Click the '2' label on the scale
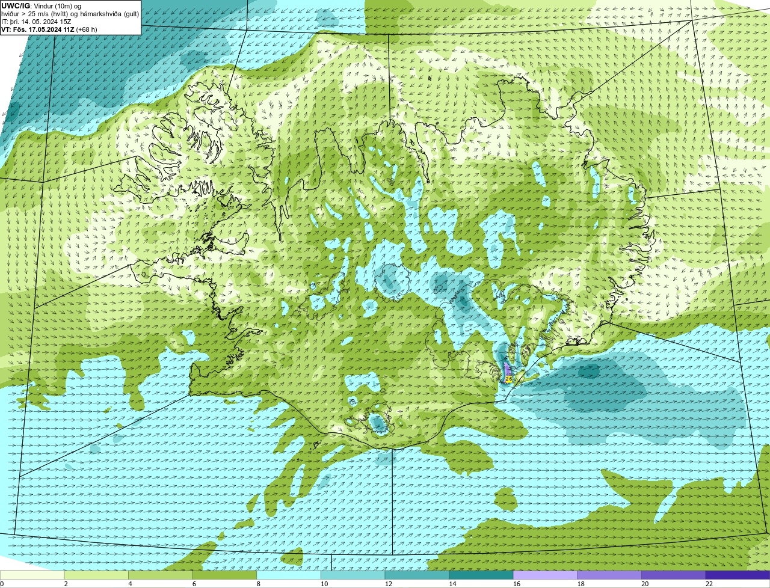The width and height of the screenshot is (770, 588). click(66, 584)
